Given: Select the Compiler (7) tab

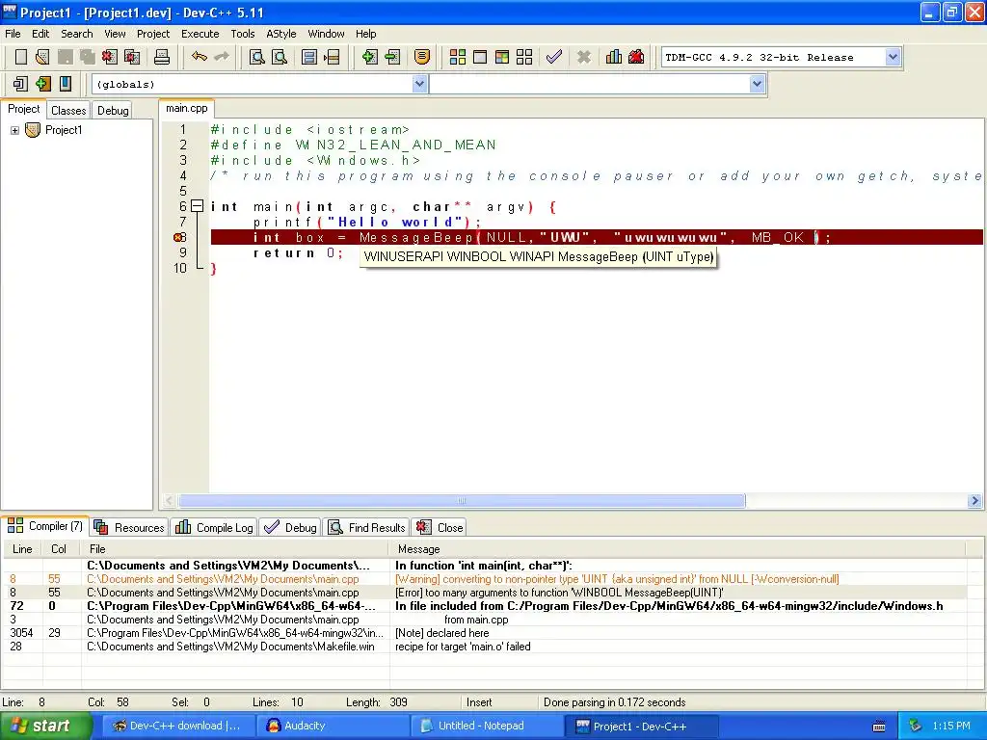Looking at the screenshot, I should point(44,526).
